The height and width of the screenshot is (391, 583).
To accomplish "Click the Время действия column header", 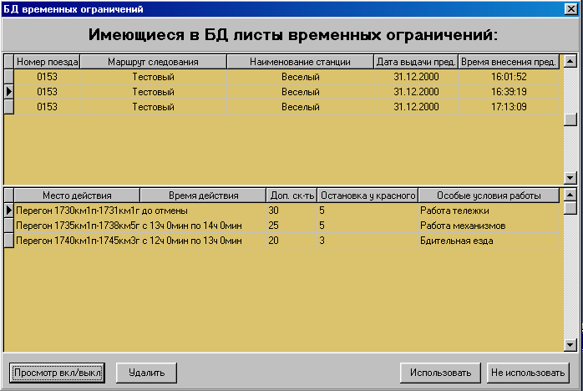I will pos(203,195).
